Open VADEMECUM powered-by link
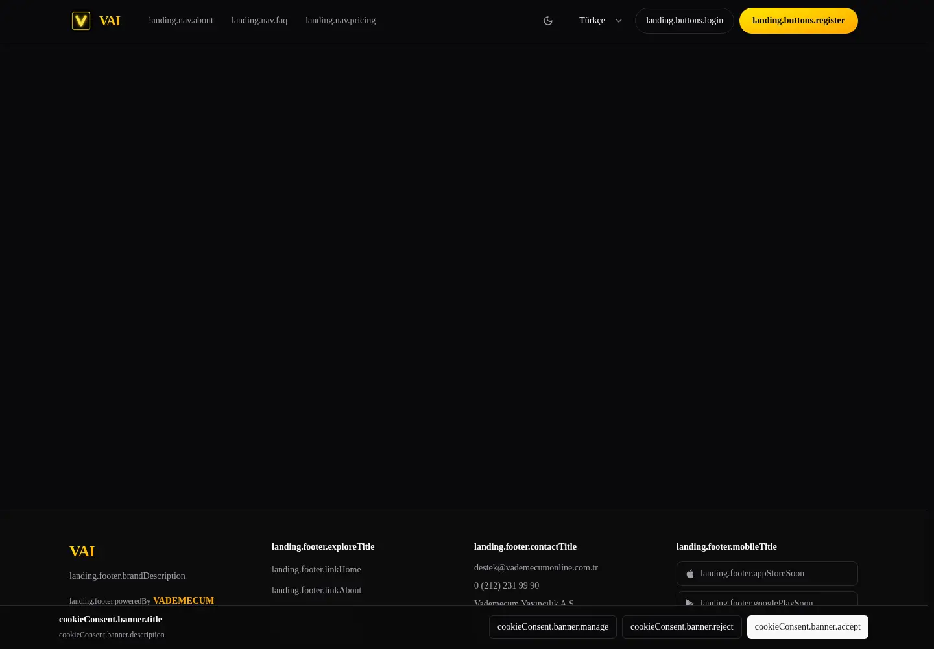Screen dimensions: 934x649 [x=184, y=600]
